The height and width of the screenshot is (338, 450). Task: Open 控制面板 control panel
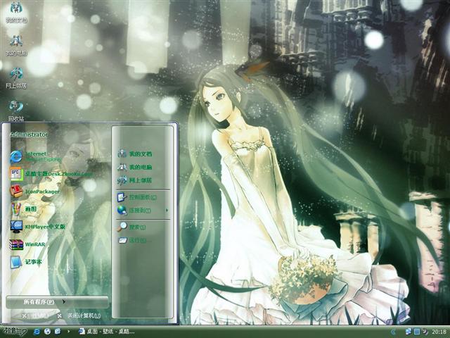(137, 197)
